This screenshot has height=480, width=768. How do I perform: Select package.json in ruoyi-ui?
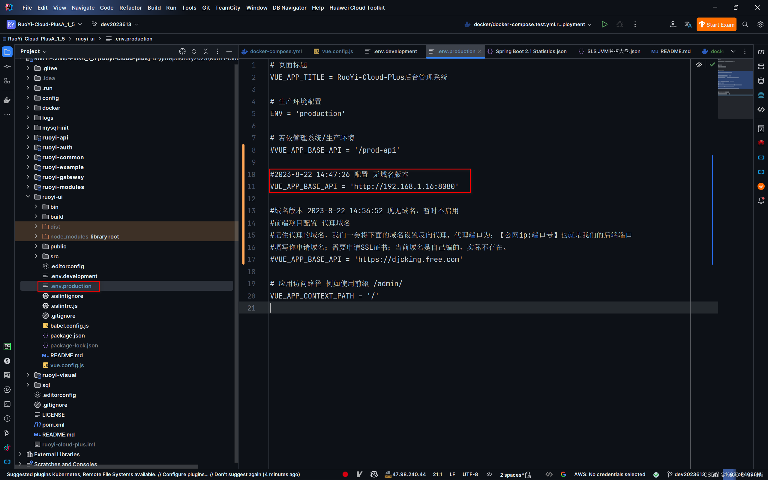[x=67, y=335]
